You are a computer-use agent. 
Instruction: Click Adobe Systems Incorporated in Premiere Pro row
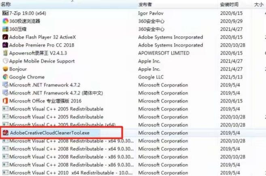pyautogui.click(x=170, y=45)
